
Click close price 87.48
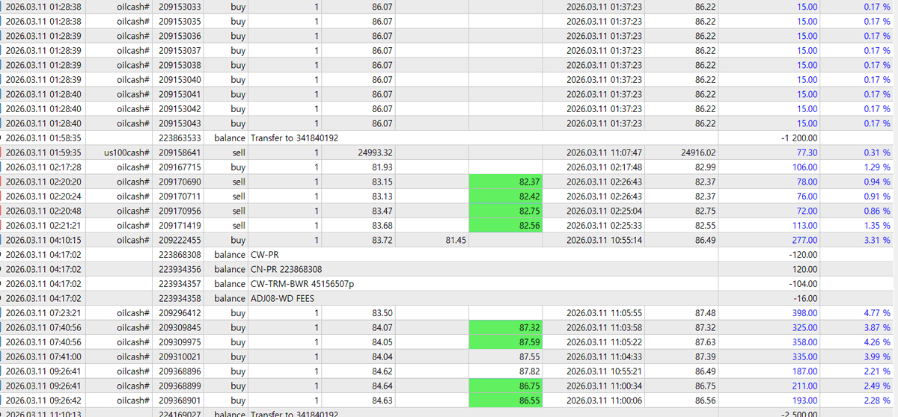(705, 313)
